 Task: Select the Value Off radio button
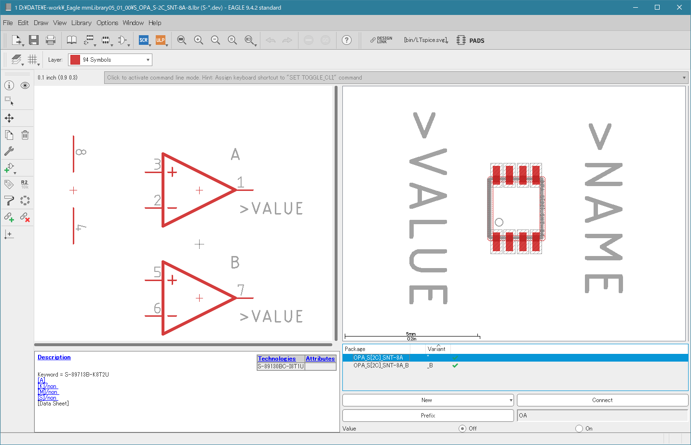462,429
